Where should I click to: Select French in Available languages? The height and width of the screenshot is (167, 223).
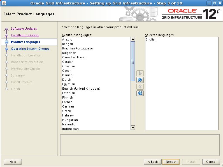96,102
